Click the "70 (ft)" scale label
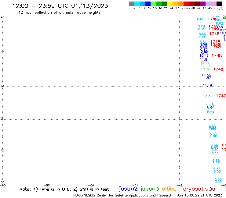 (x=218, y=8)
